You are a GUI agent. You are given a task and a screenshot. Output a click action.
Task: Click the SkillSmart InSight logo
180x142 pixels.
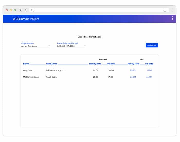click(26, 19)
